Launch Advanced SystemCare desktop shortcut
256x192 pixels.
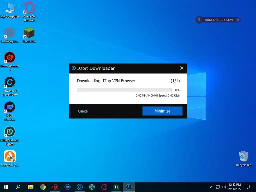[x=10, y=86]
